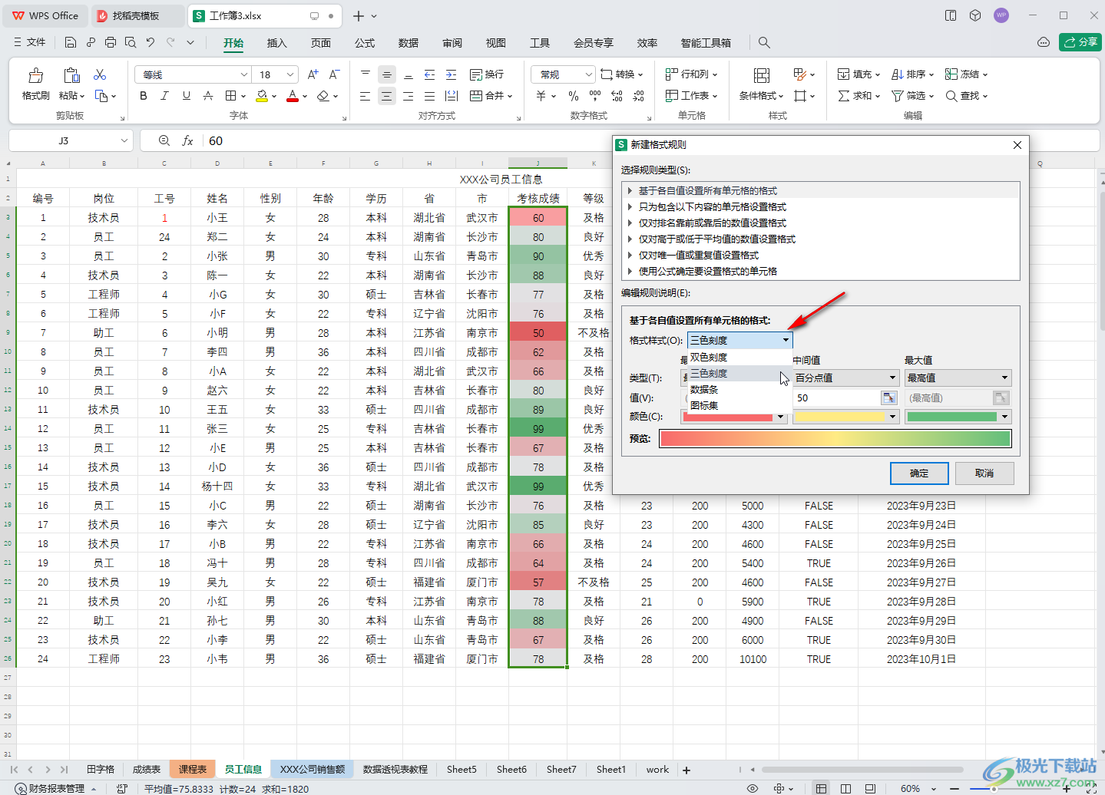Switch to page layout view icon in status bar

[845, 788]
